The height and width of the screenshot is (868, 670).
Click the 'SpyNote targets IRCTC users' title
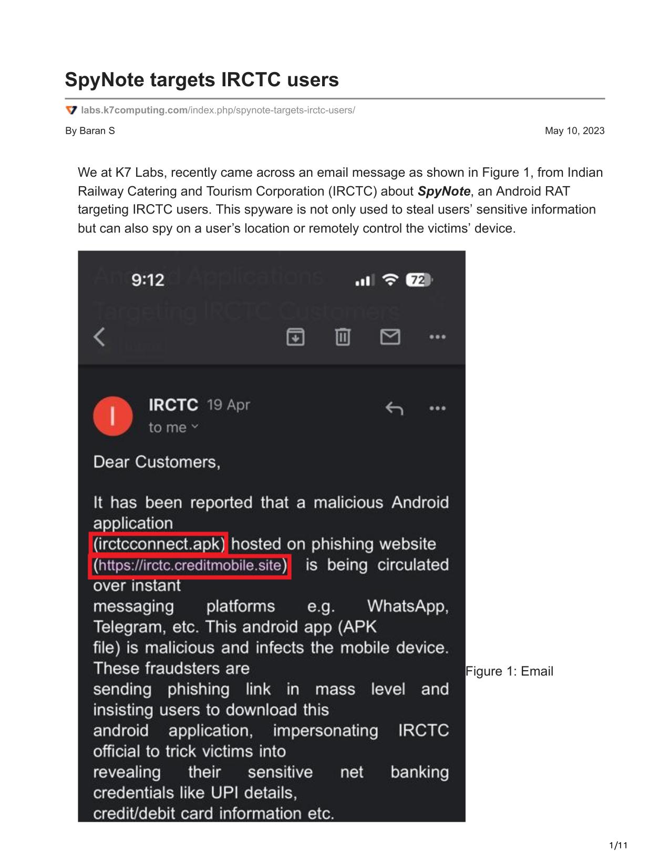(x=202, y=80)
